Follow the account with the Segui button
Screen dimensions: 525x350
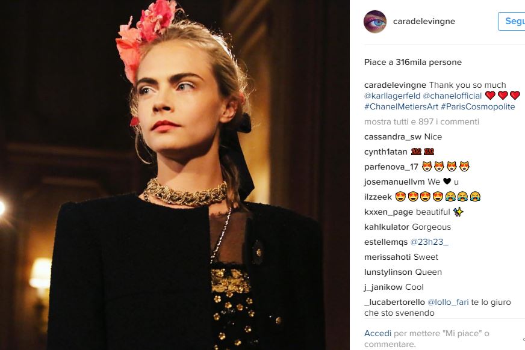pyautogui.click(x=512, y=22)
